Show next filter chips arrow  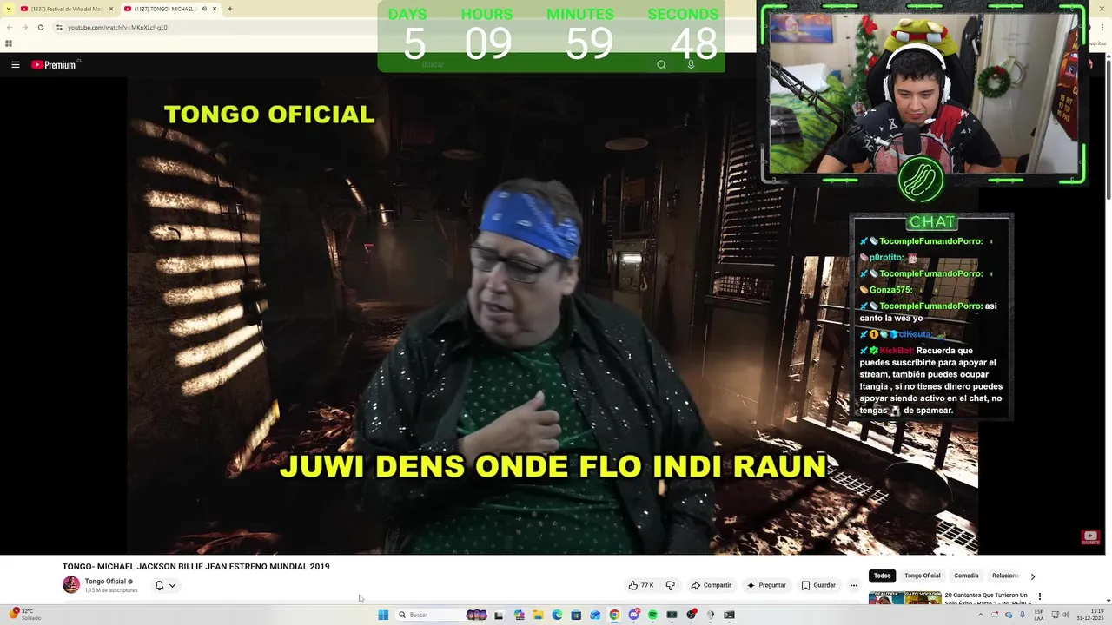1032,576
